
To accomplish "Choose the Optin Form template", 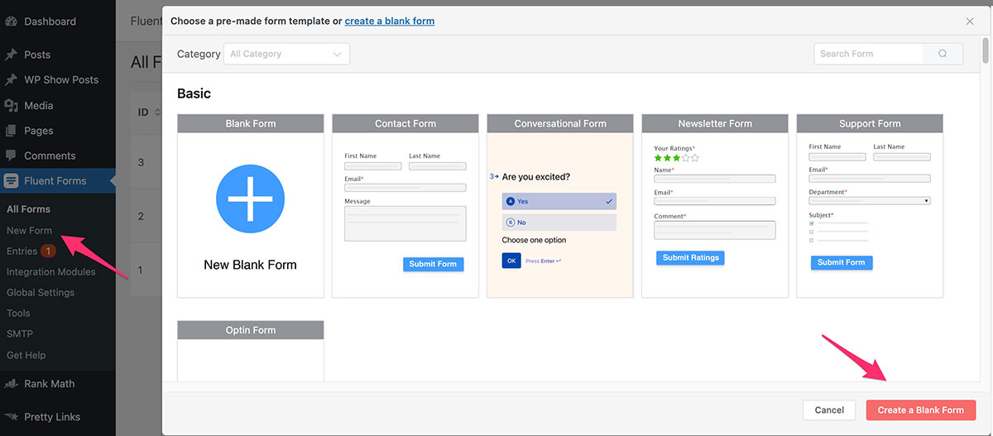I will point(250,351).
